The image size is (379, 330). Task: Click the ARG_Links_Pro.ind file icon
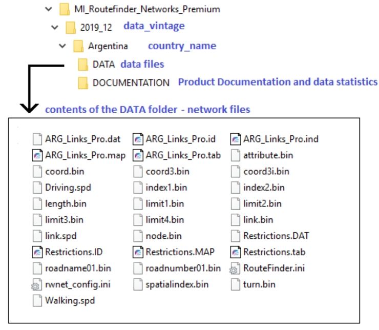236,139
